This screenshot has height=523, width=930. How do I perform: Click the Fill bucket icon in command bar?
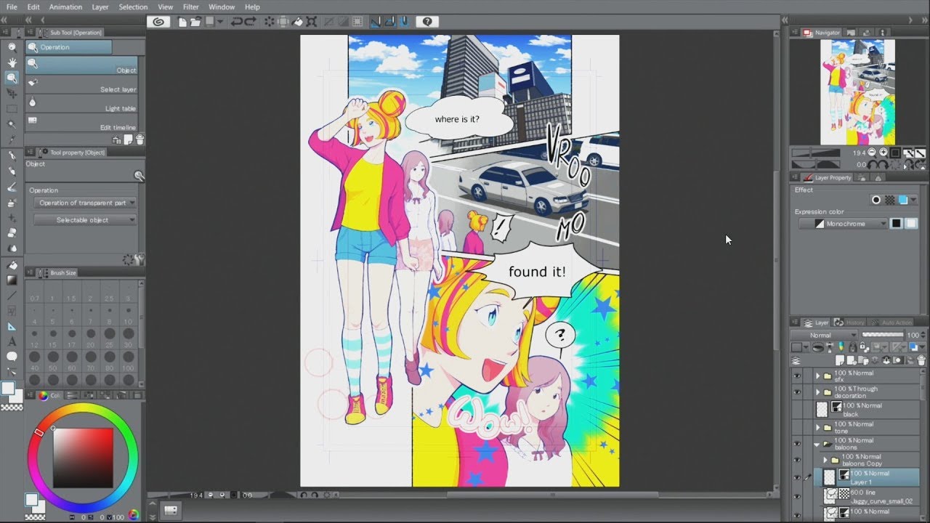298,22
